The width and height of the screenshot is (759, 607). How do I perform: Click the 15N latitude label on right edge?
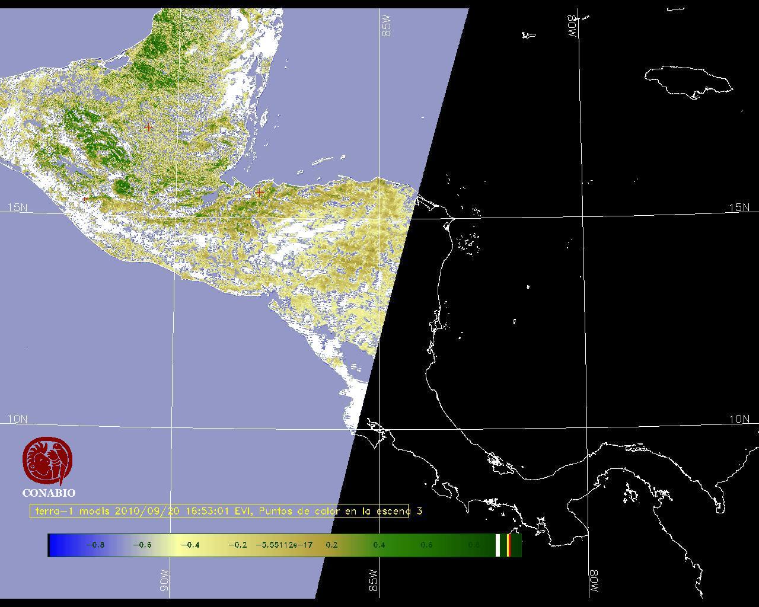[739, 207]
